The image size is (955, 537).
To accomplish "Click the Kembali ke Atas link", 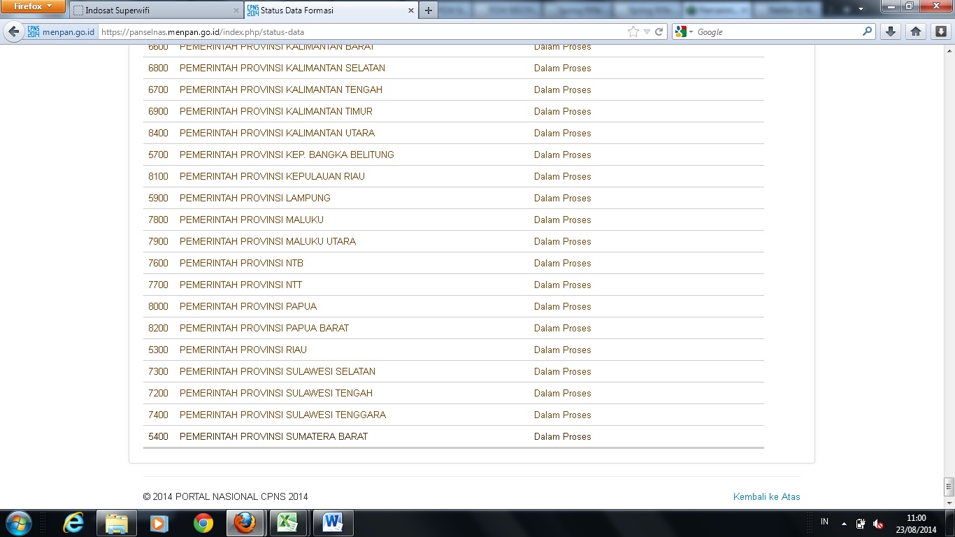I will coord(766,496).
